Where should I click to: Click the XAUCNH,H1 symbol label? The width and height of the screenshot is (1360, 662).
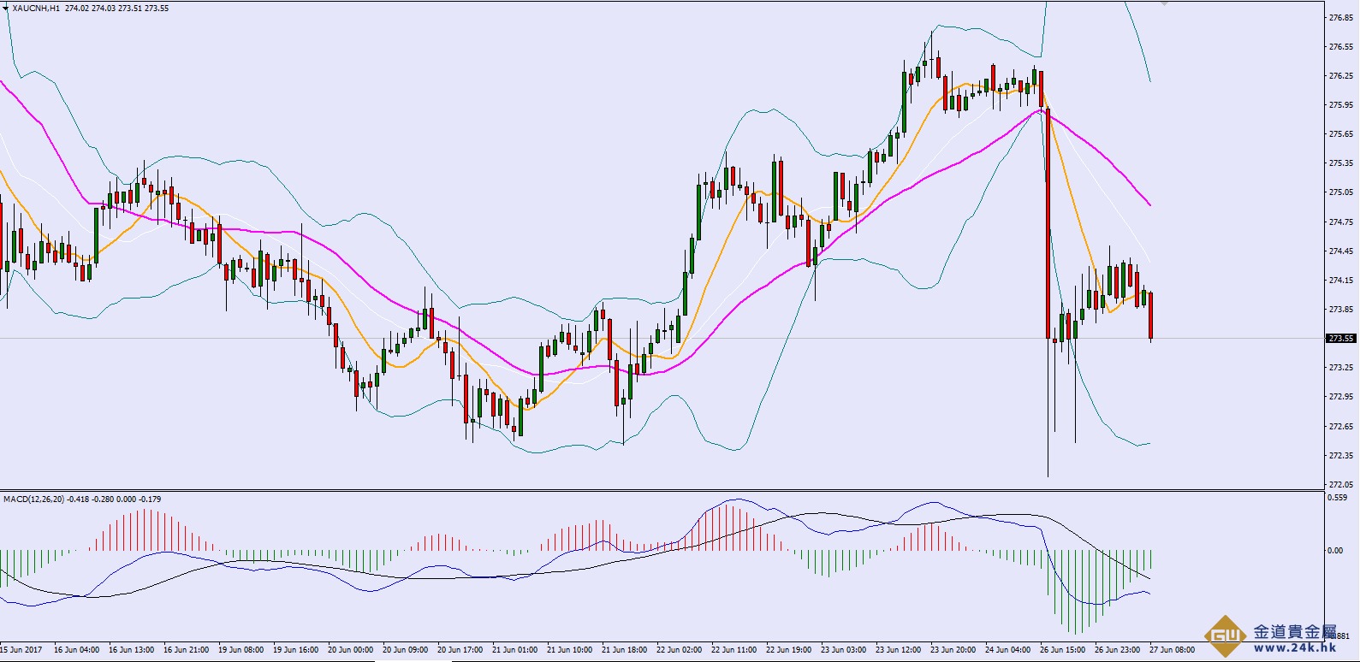click(x=37, y=8)
